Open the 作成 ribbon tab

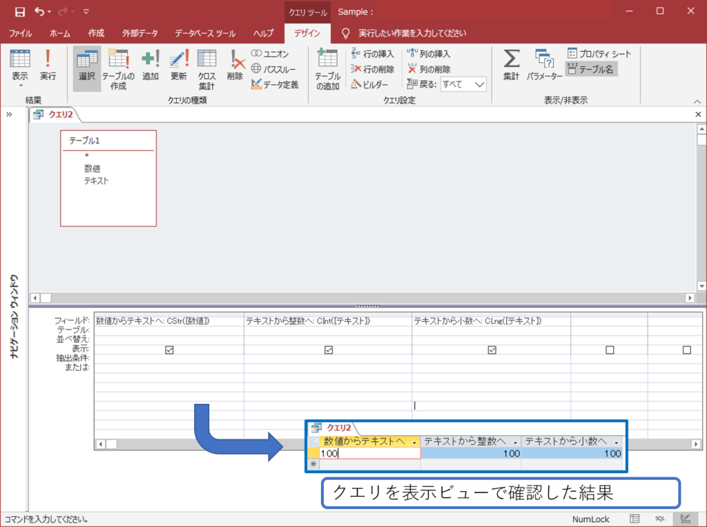click(x=96, y=33)
